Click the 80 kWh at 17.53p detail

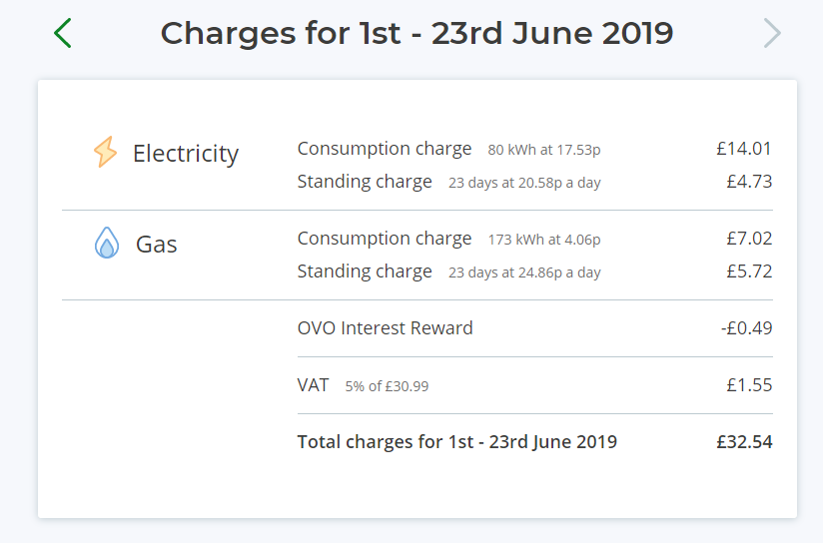tap(544, 150)
